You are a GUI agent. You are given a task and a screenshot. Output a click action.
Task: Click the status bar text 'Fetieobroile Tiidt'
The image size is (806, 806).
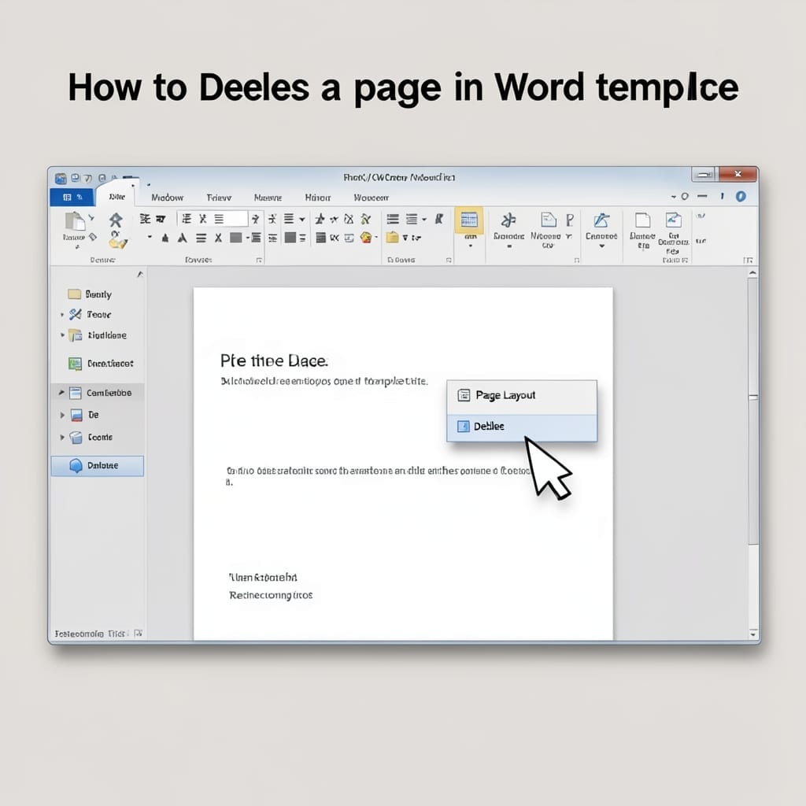click(x=90, y=634)
